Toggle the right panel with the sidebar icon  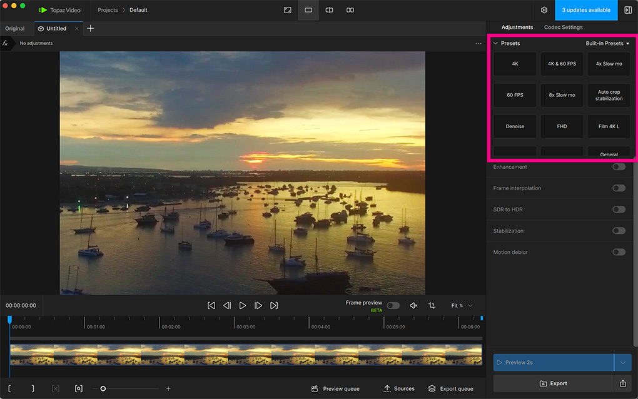pos(628,10)
